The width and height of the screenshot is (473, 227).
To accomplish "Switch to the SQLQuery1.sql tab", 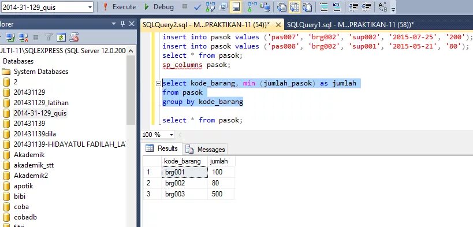I will click(351, 25).
